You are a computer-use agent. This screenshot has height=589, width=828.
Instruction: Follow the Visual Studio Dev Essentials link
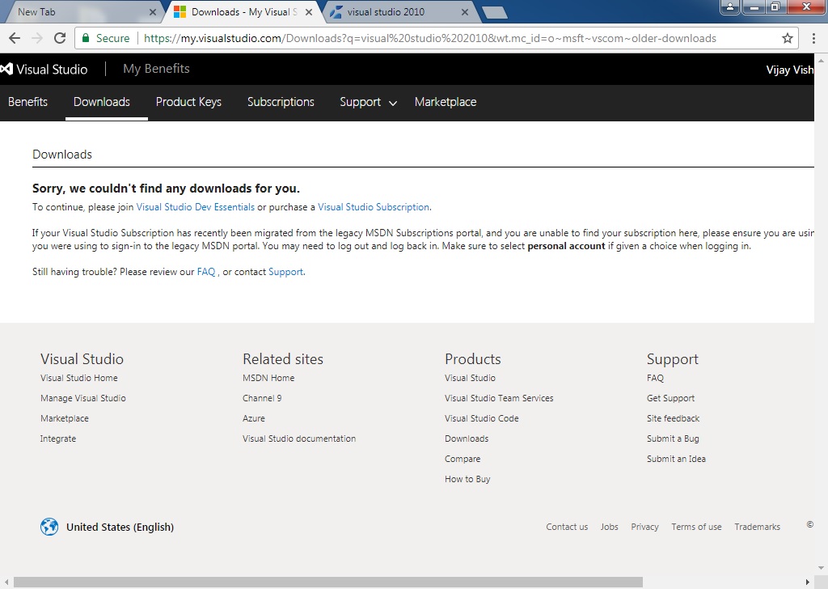[x=195, y=207]
